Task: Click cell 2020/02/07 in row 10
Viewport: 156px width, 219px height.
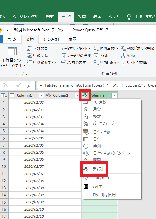Action: click(x=27, y=166)
